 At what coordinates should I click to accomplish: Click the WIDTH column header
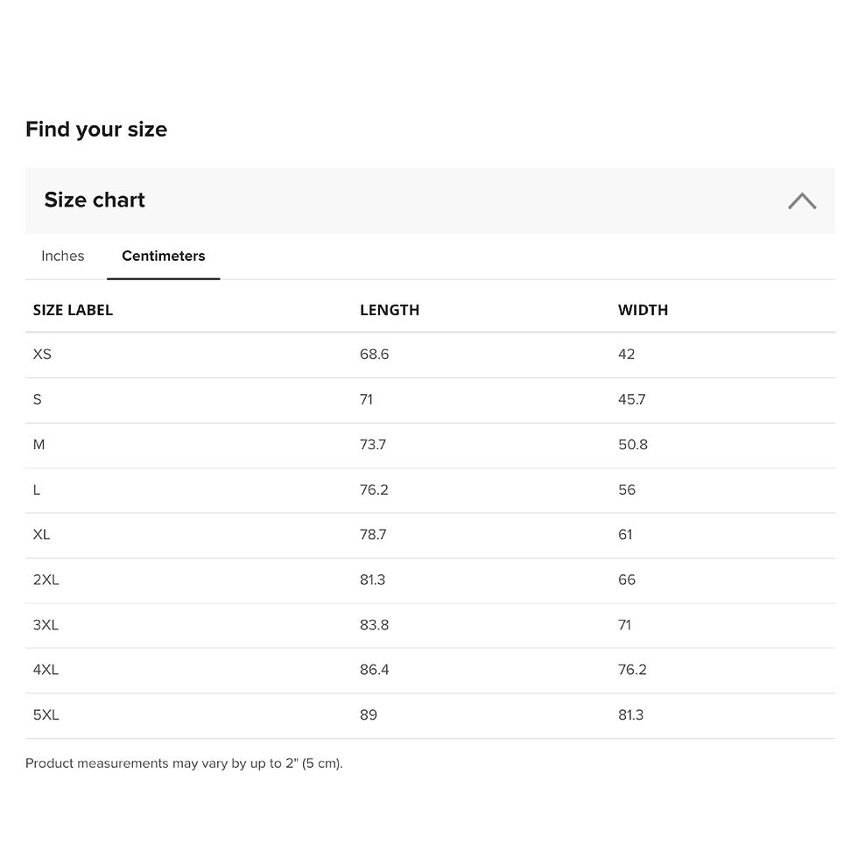tap(643, 310)
